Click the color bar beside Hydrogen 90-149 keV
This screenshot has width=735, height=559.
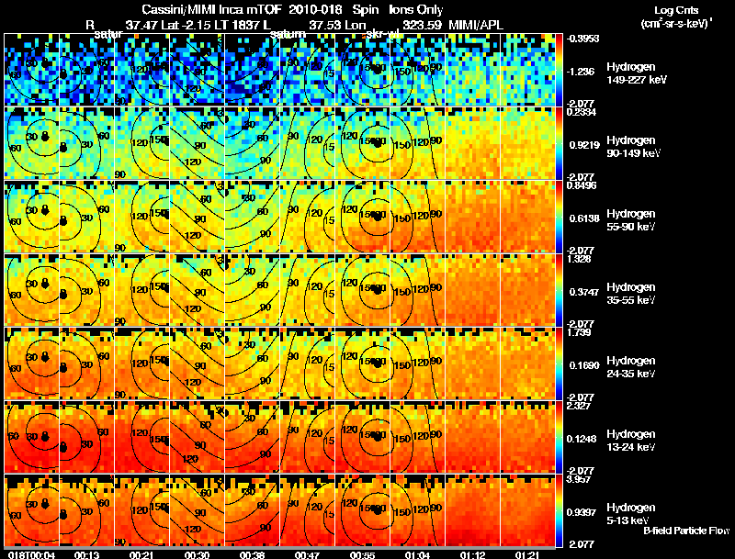point(559,144)
